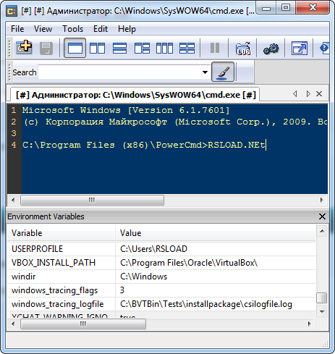This screenshot has height=354, width=335.
Task: Close the Environment Variables panel
Action: tap(322, 216)
